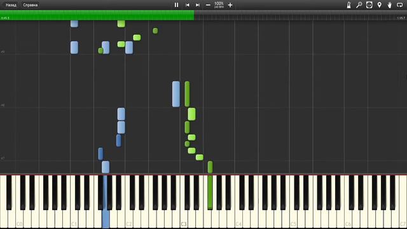This screenshot has height=229, width=407.
Task: Seek within the green played progress bar
Action: coord(97,15)
